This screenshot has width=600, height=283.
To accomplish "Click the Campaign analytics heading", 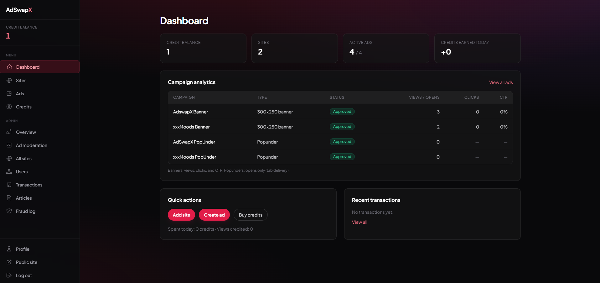I will point(191,82).
